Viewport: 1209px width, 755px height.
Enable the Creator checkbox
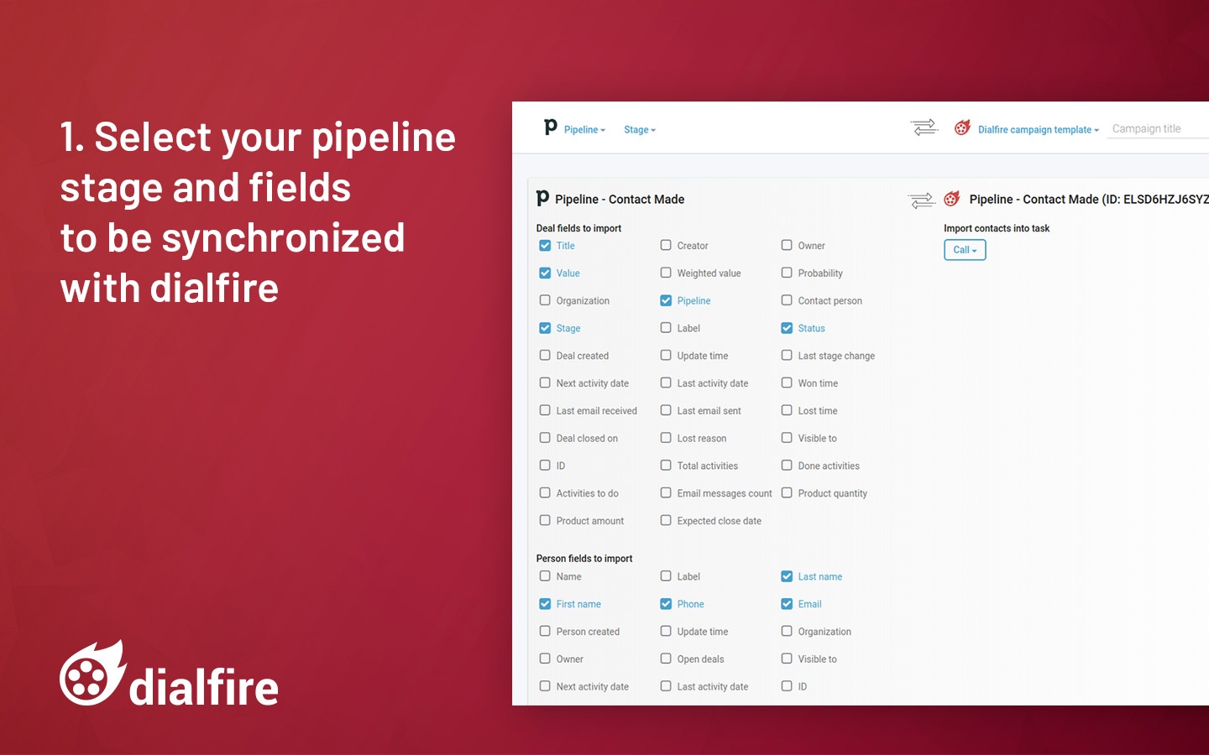pos(666,246)
